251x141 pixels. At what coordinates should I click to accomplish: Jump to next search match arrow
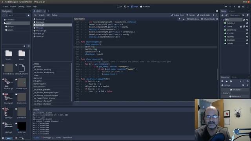pos(184,19)
